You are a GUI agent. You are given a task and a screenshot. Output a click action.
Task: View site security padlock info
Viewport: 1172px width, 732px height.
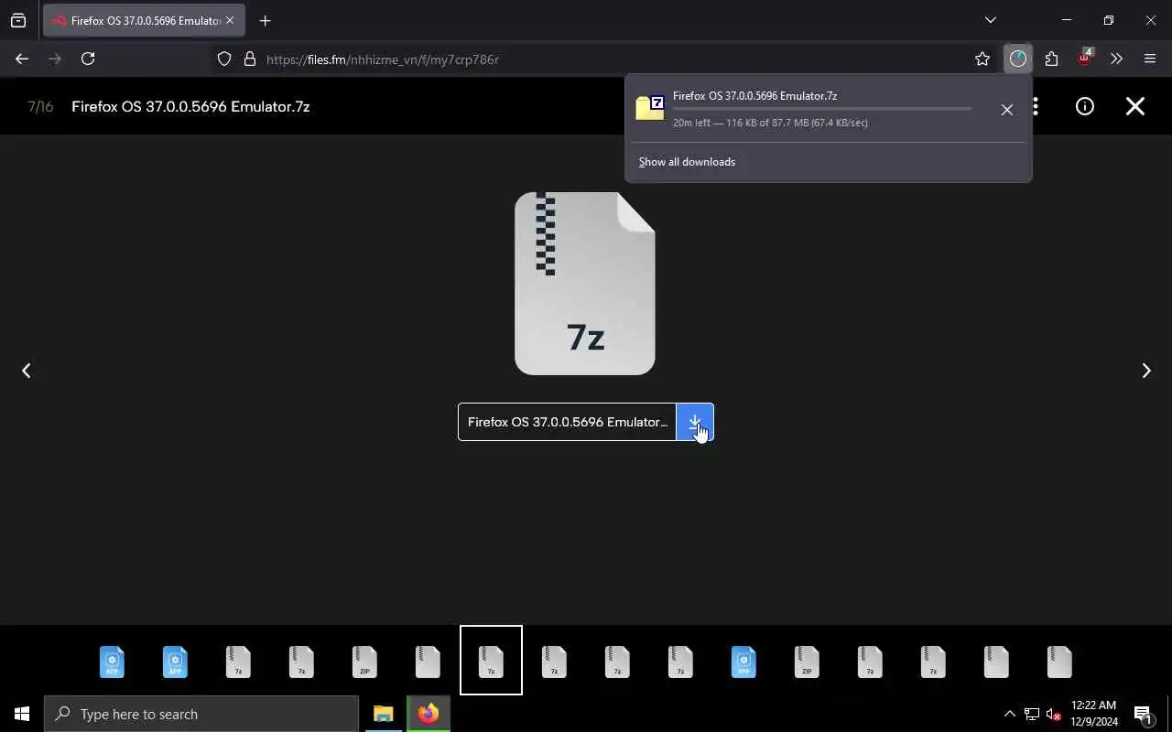click(249, 59)
